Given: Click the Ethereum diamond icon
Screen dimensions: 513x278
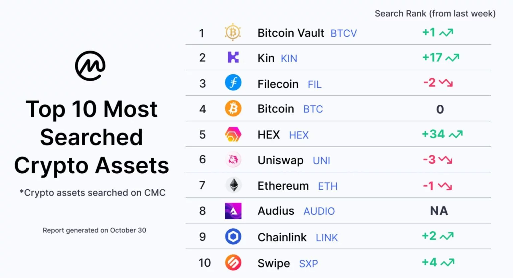Looking at the screenshot, I should pyautogui.click(x=233, y=185).
